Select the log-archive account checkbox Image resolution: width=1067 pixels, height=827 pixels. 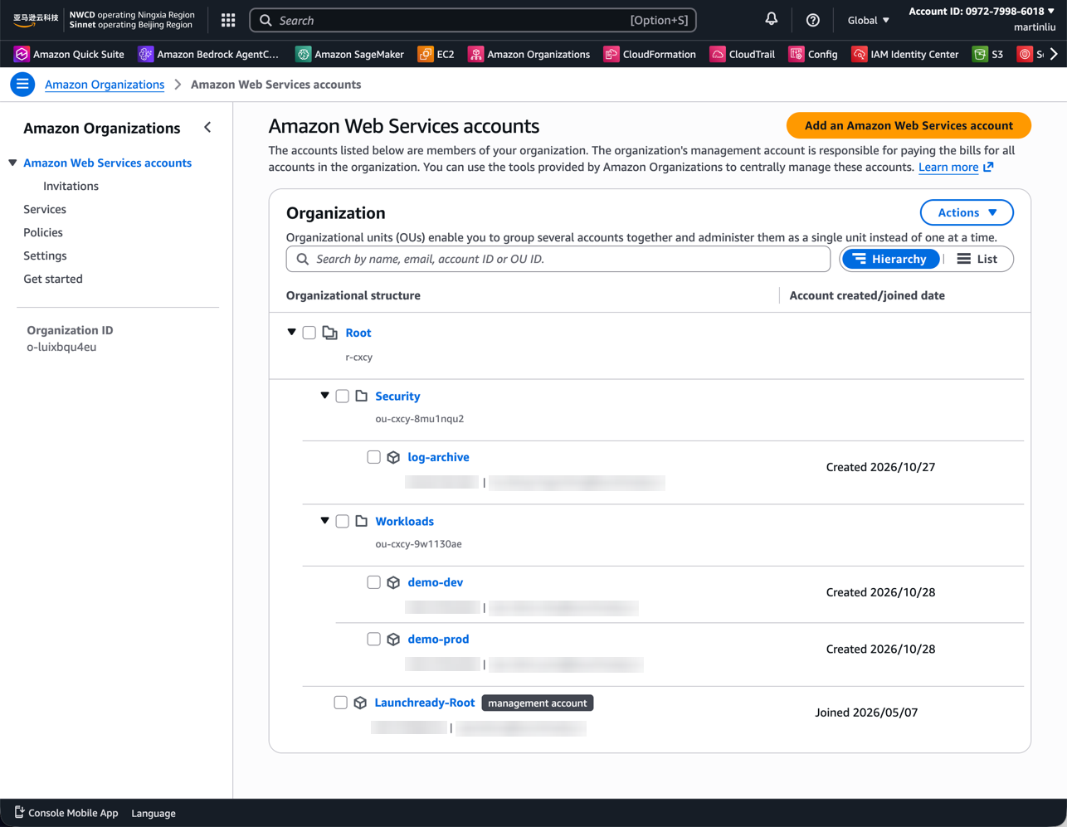374,457
